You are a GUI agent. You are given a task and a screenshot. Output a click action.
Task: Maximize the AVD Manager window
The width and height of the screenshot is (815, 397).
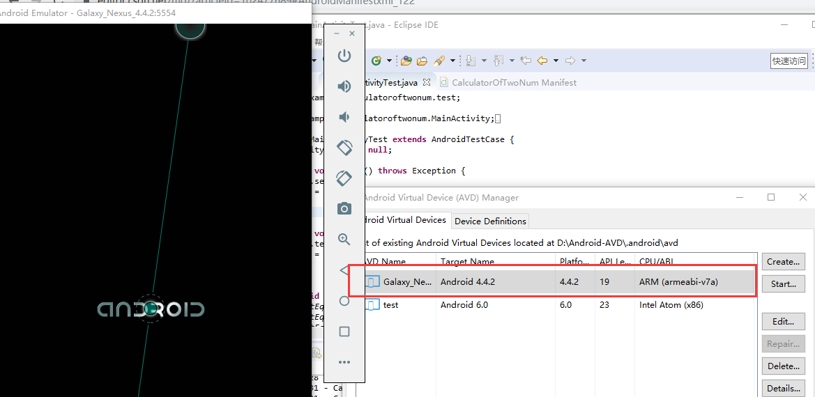[771, 197]
